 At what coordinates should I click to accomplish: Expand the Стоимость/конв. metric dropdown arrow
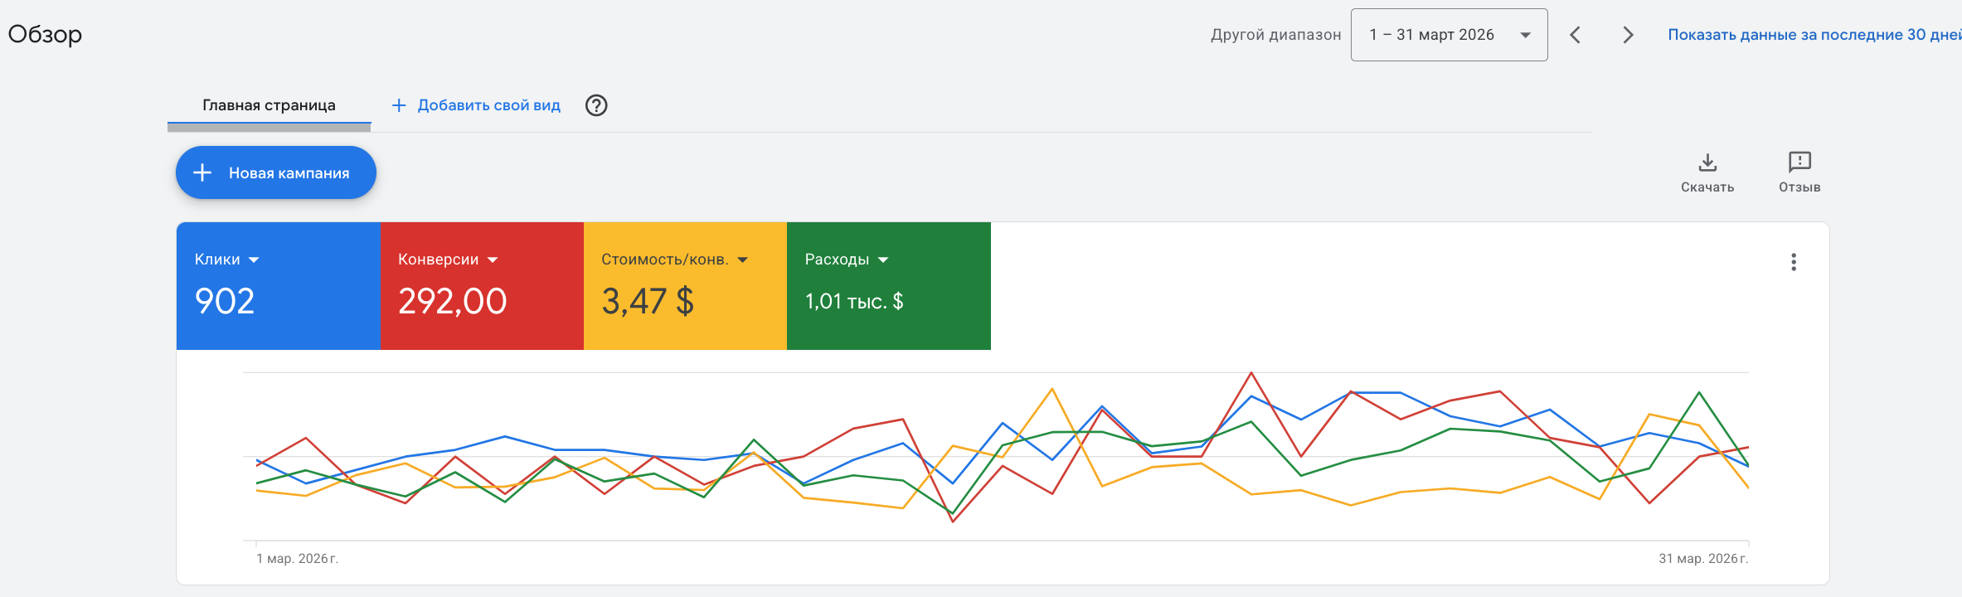742,260
